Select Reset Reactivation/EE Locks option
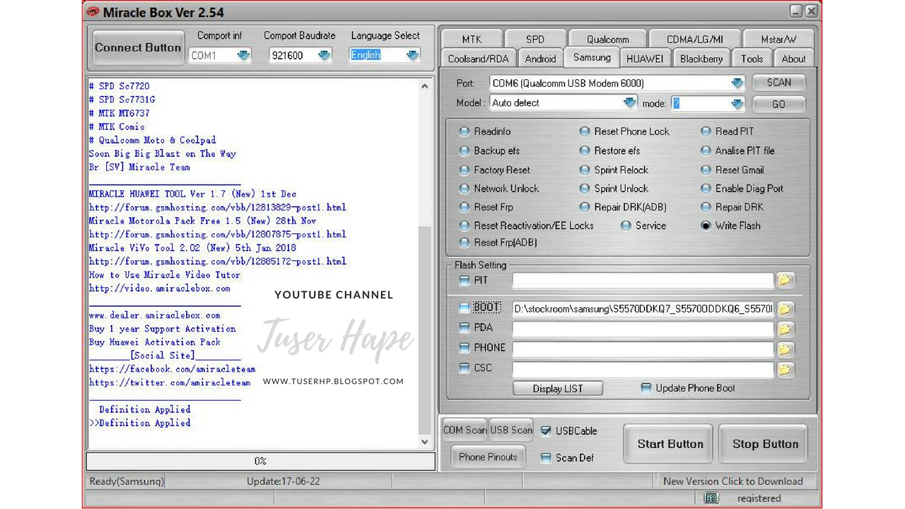 [465, 226]
